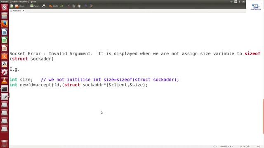This screenshot has width=264, height=148.
Task: Launch Firefox web browser
Action: click(5, 24)
